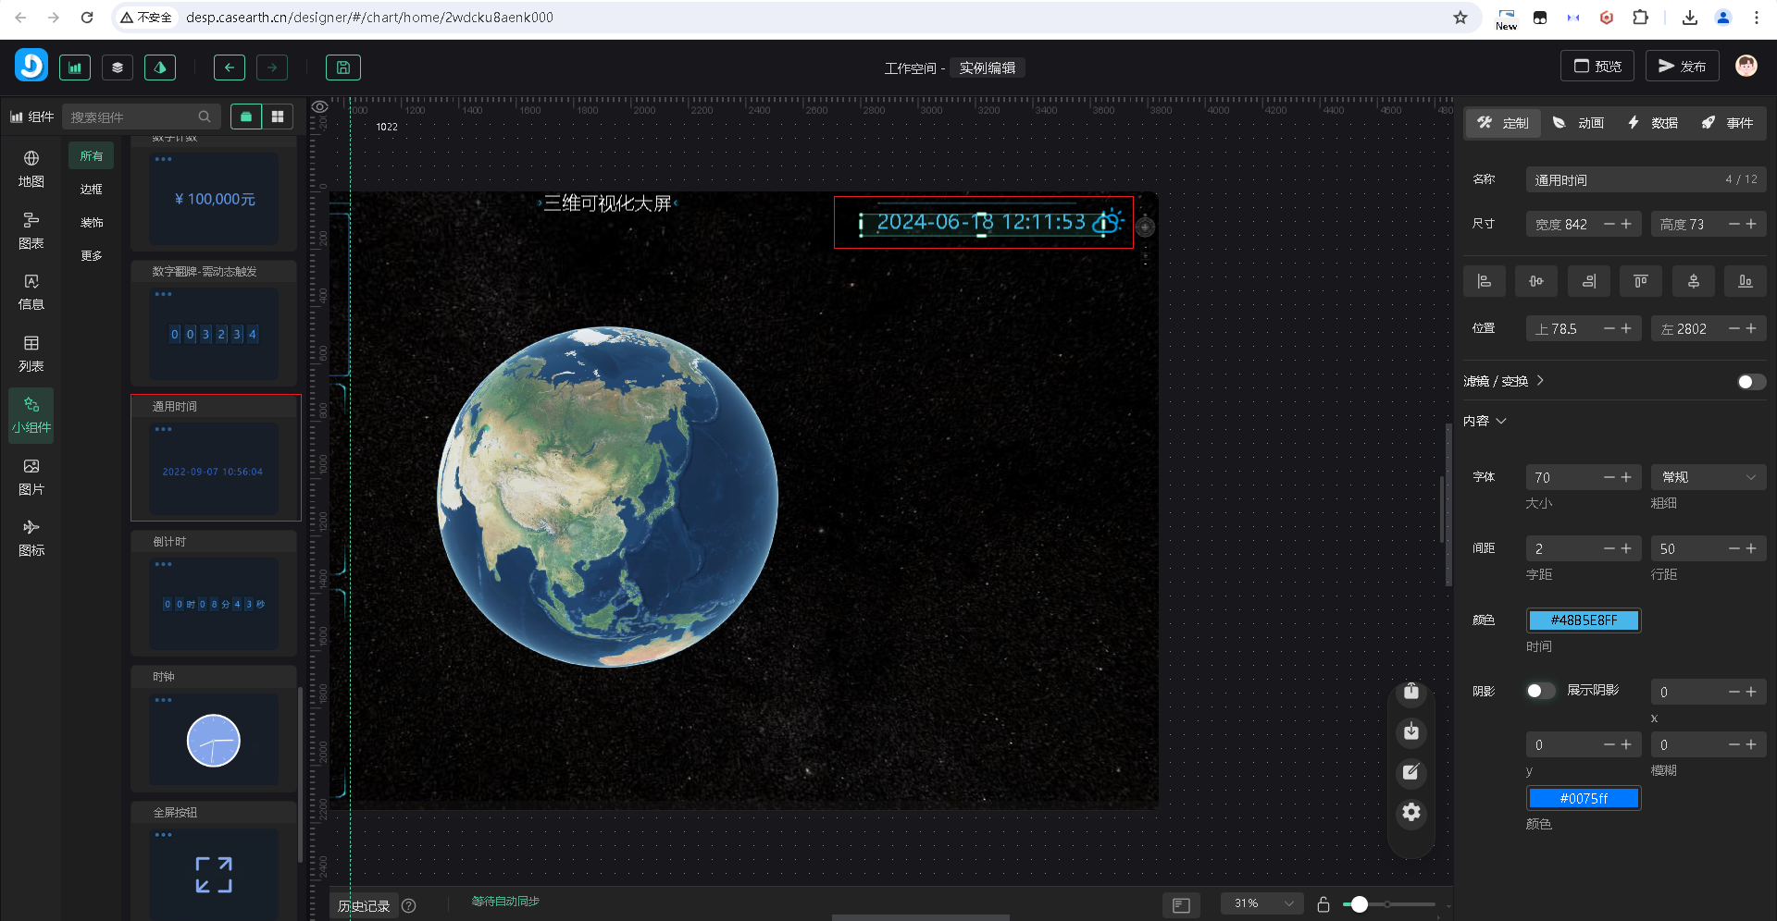
Task: Open the 常规 font weight dropdown
Action: (1708, 477)
